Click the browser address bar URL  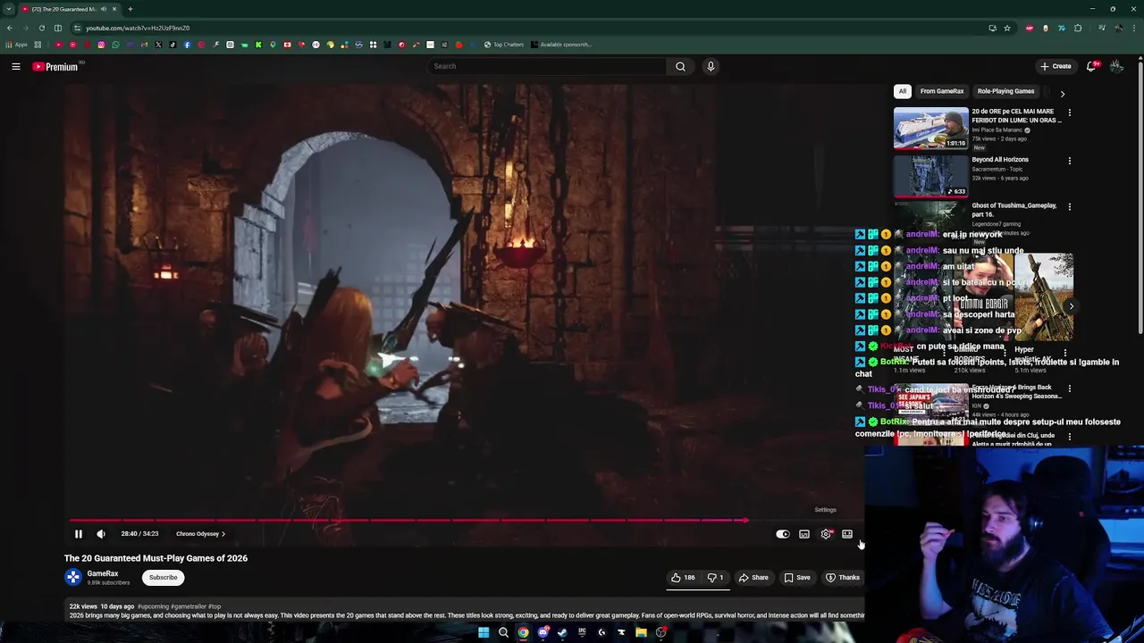coord(138,28)
